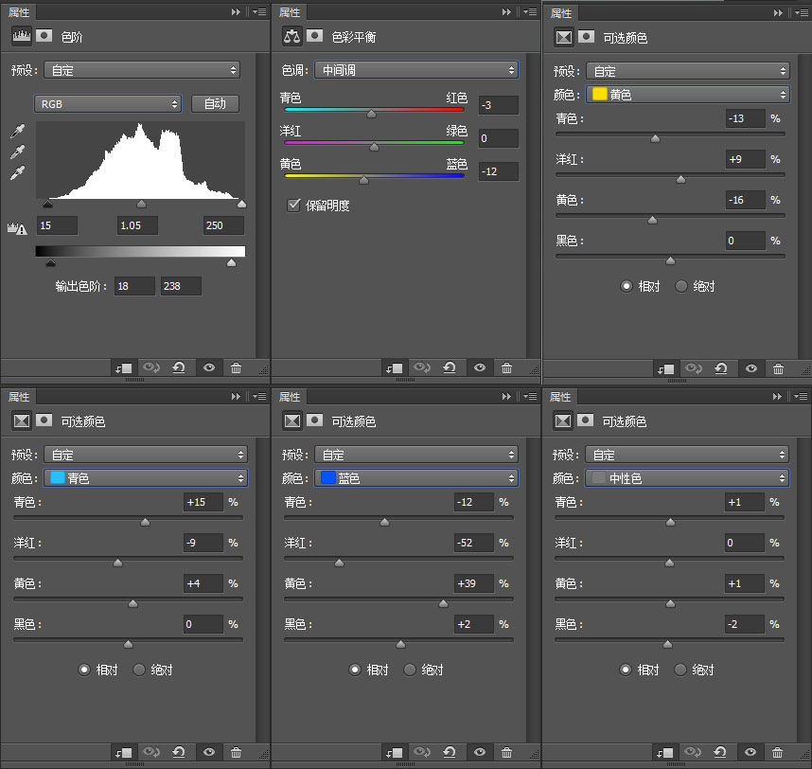Image resolution: width=812 pixels, height=769 pixels.
Task: Delete Selective Color Cyan adjustment layer
Action: 237,752
